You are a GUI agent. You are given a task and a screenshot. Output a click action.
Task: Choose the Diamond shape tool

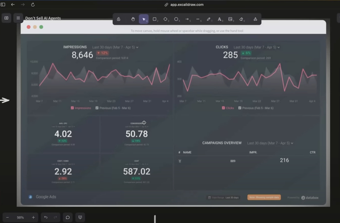coord(166,19)
